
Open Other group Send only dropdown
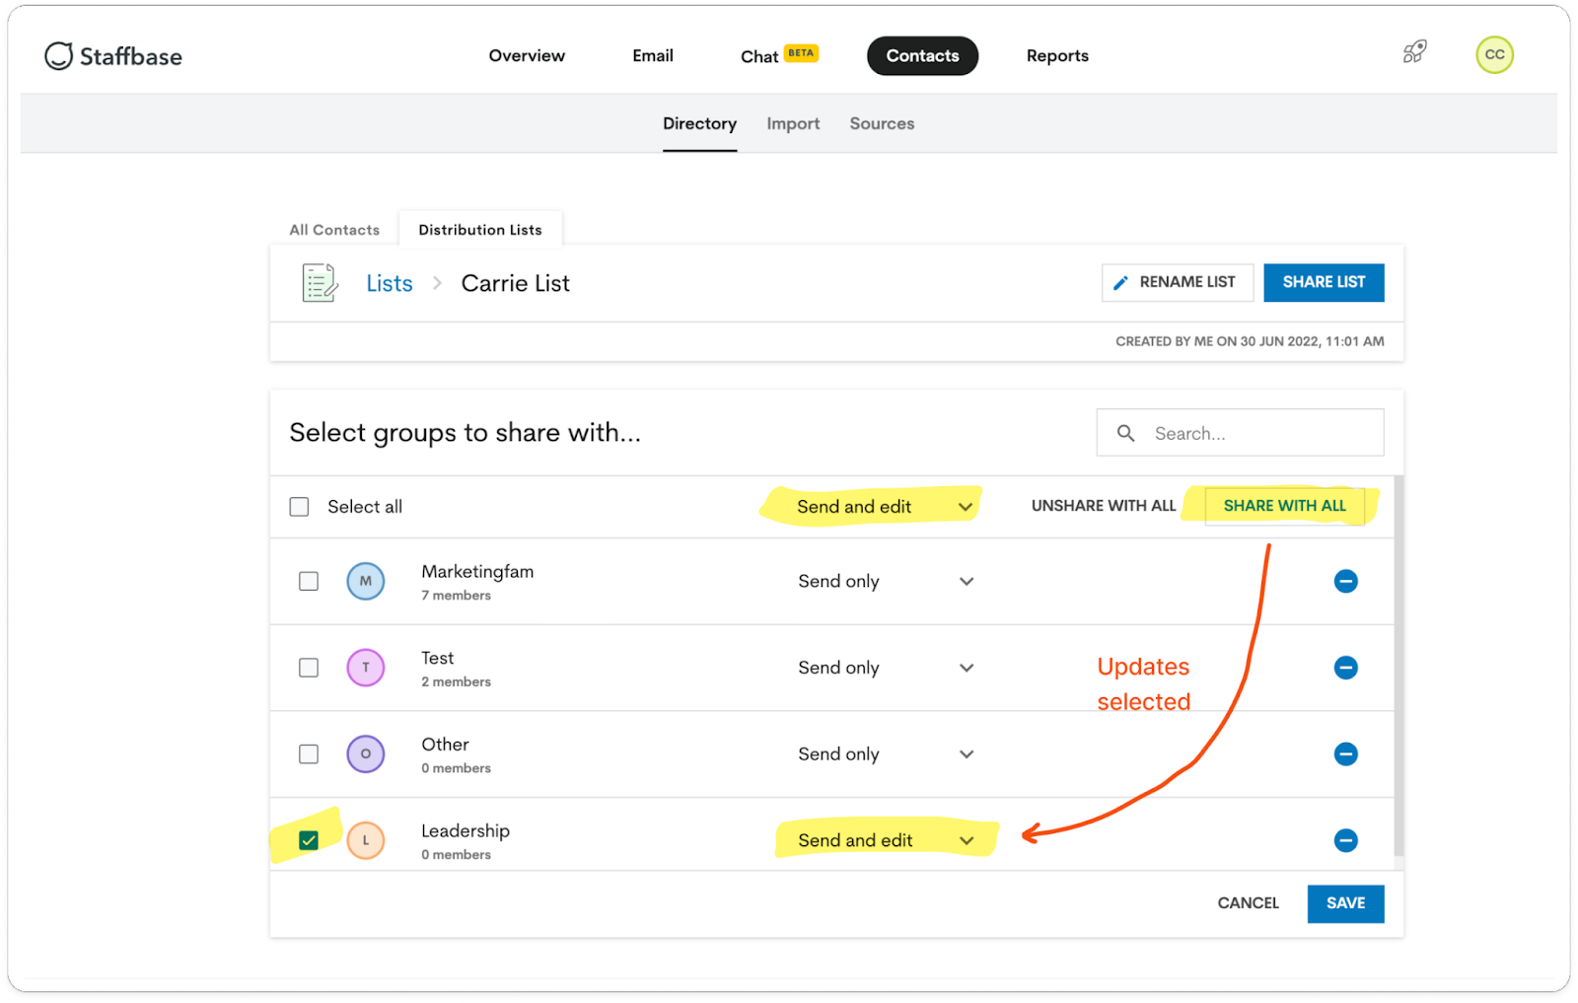tap(885, 754)
